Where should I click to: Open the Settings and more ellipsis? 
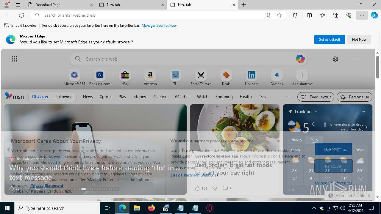362,15
